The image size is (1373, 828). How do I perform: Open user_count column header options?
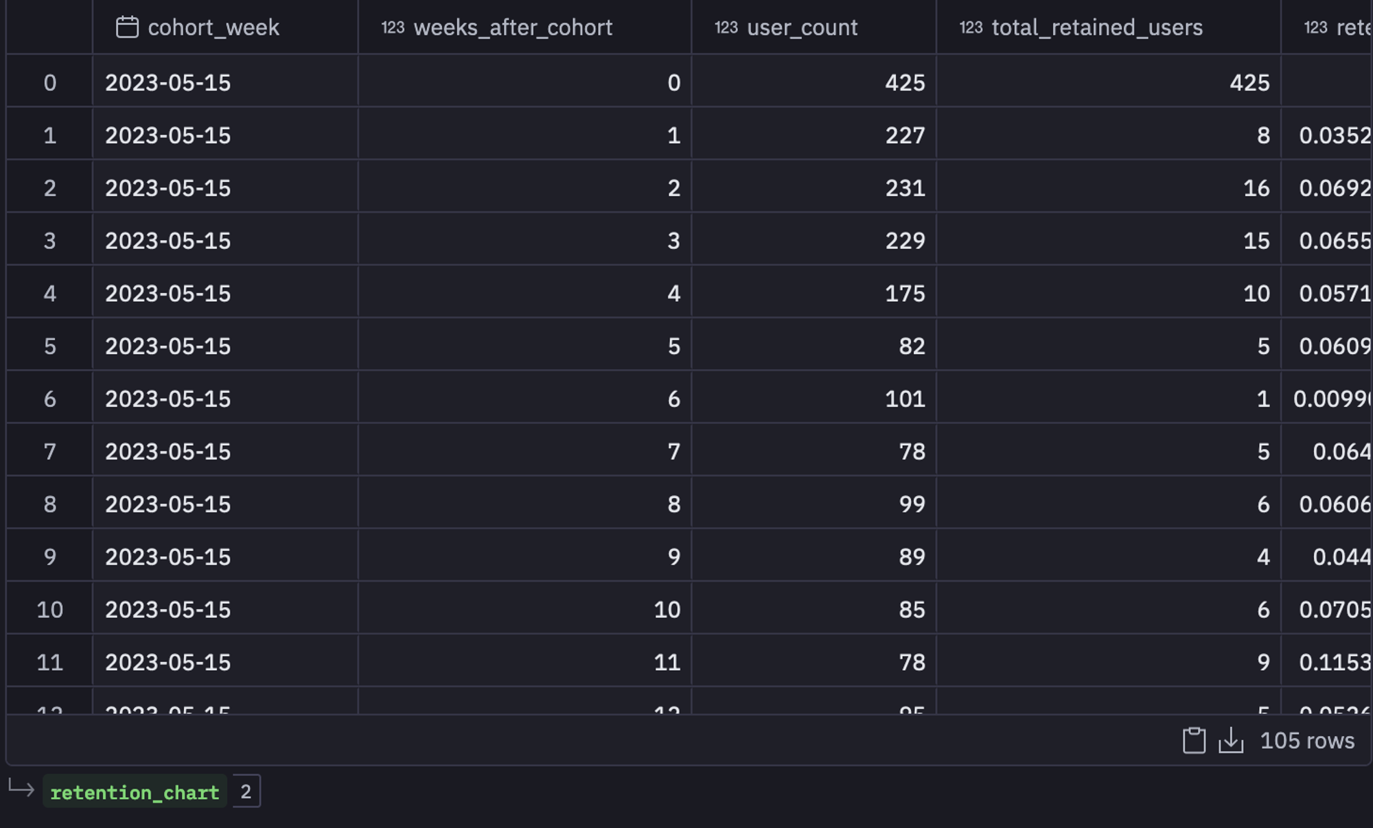(x=802, y=27)
